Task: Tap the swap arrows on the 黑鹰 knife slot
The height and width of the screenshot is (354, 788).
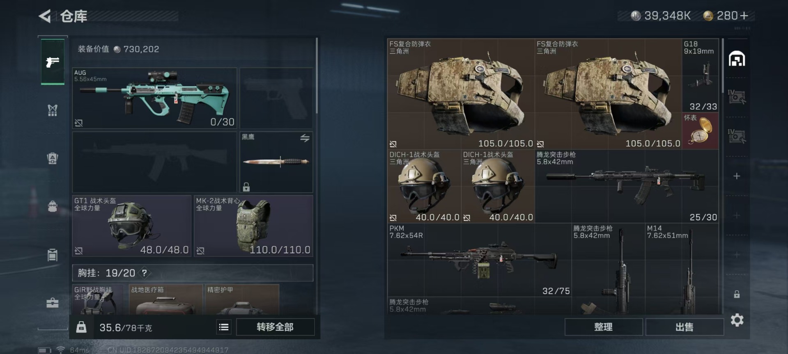Action: click(305, 138)
